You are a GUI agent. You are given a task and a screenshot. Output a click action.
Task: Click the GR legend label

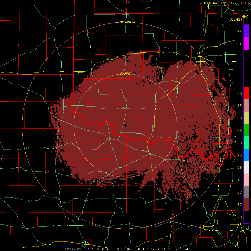pyautogui.click(x=239, y=106)
